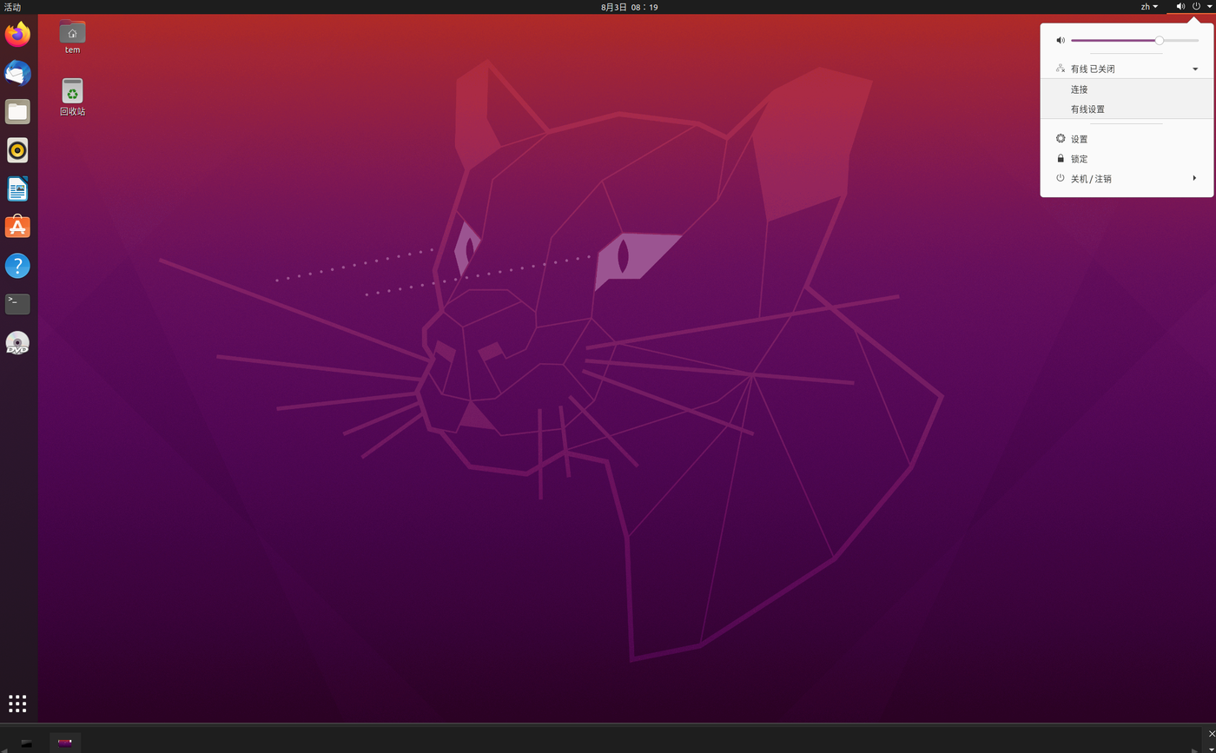The height and width of the screenshot is (753, 1216).
Task: Click the volume icon in top bar
Action: point(1180,6)
